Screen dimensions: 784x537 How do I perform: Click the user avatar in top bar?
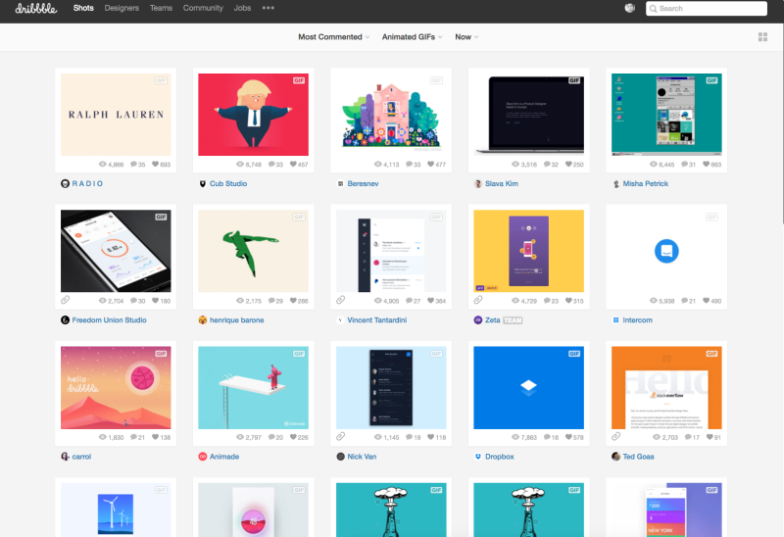pos(629,8)
